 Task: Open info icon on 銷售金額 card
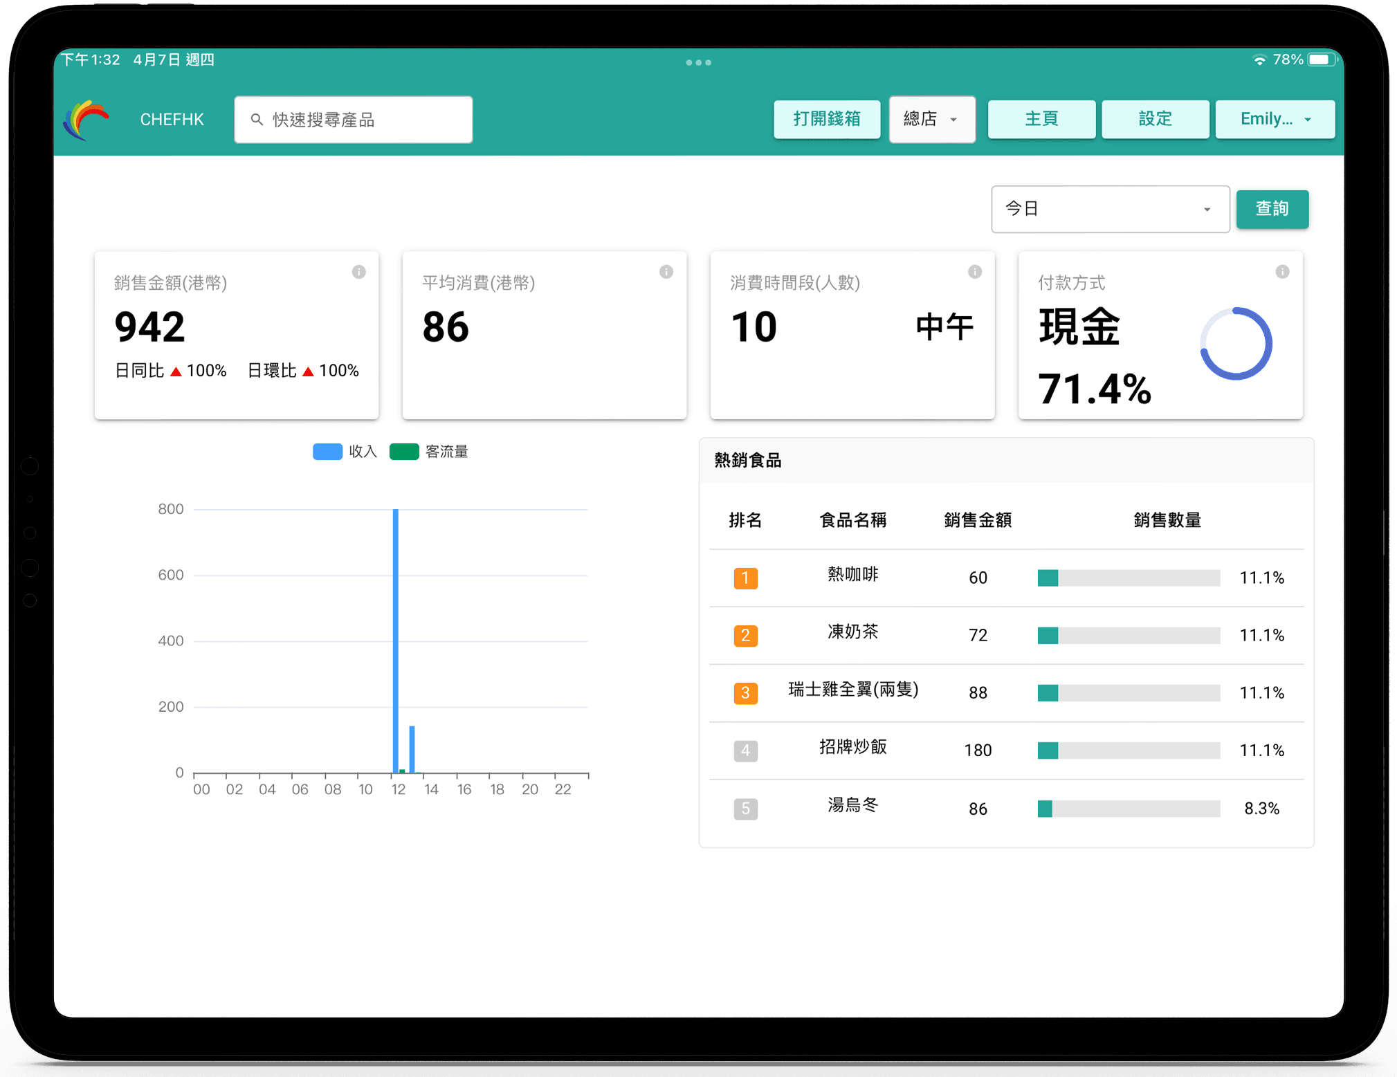click(358, 272)
